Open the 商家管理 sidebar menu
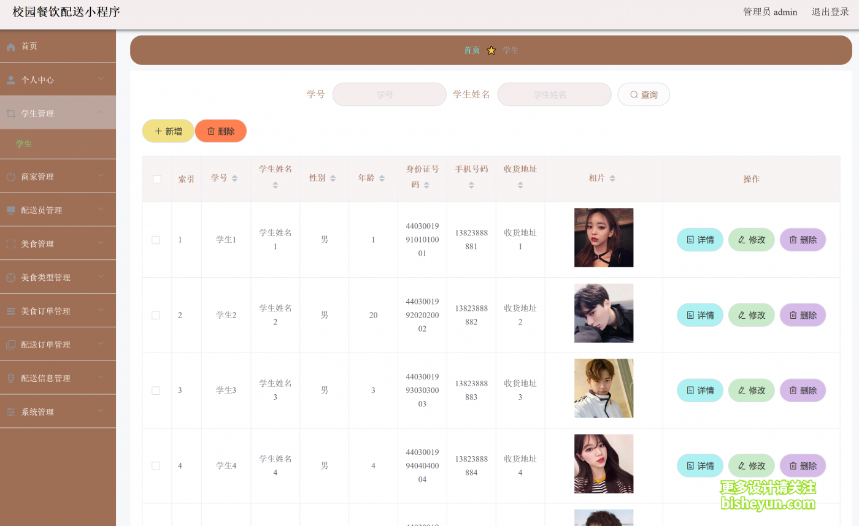This screenshot has width=859, height=526. pos(58,177)
